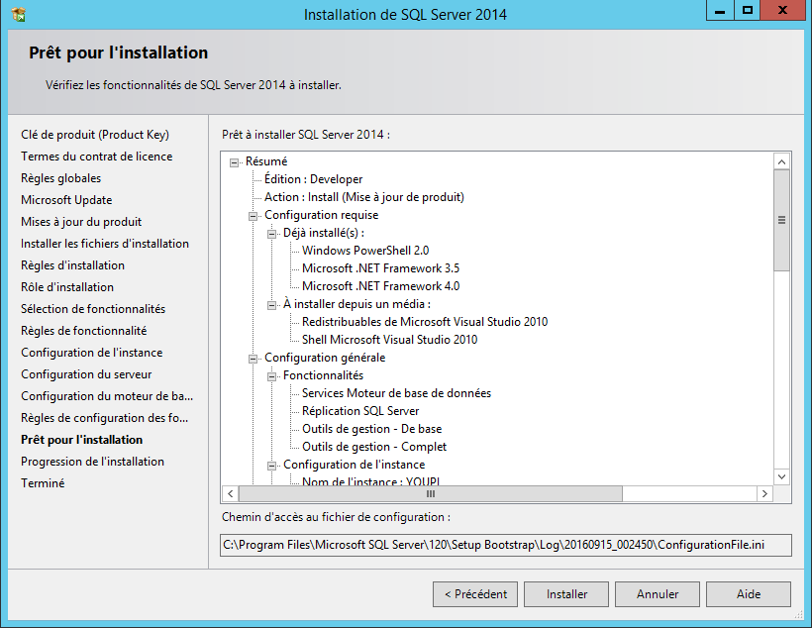
Task: Select the Règles globales step
Action: point(60,178)
